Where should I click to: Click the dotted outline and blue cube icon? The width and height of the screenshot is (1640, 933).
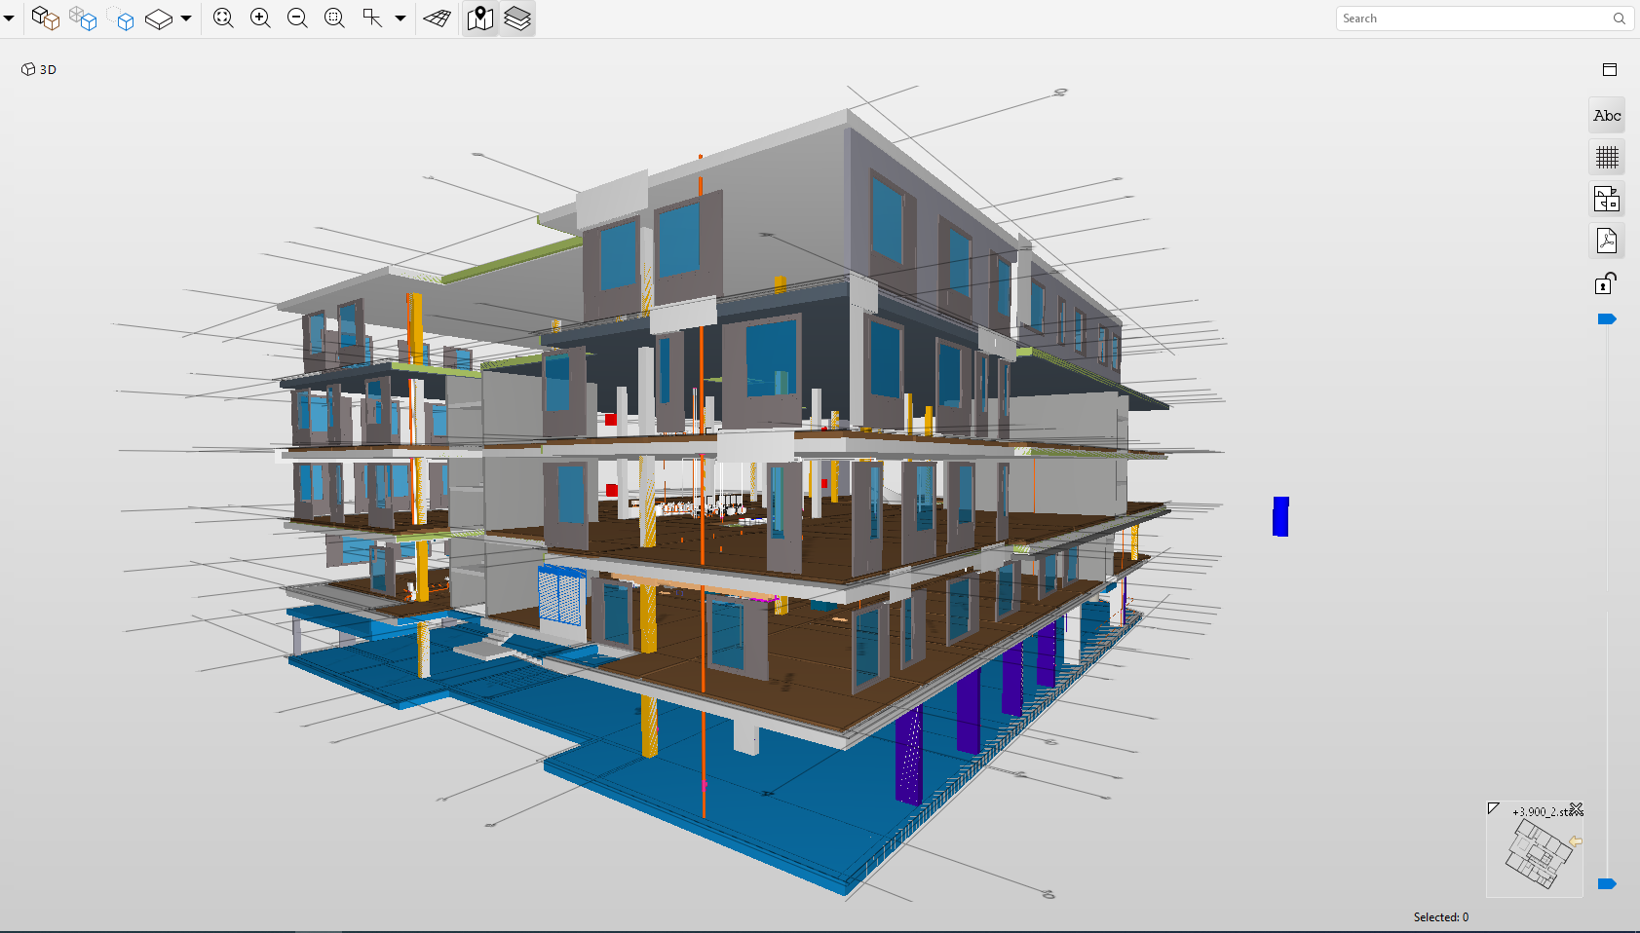click(121, 19)
